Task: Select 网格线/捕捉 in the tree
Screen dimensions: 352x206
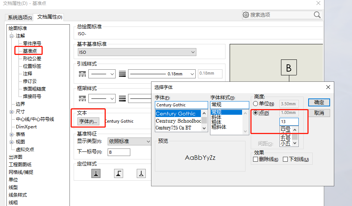Action: click(21, 172)
